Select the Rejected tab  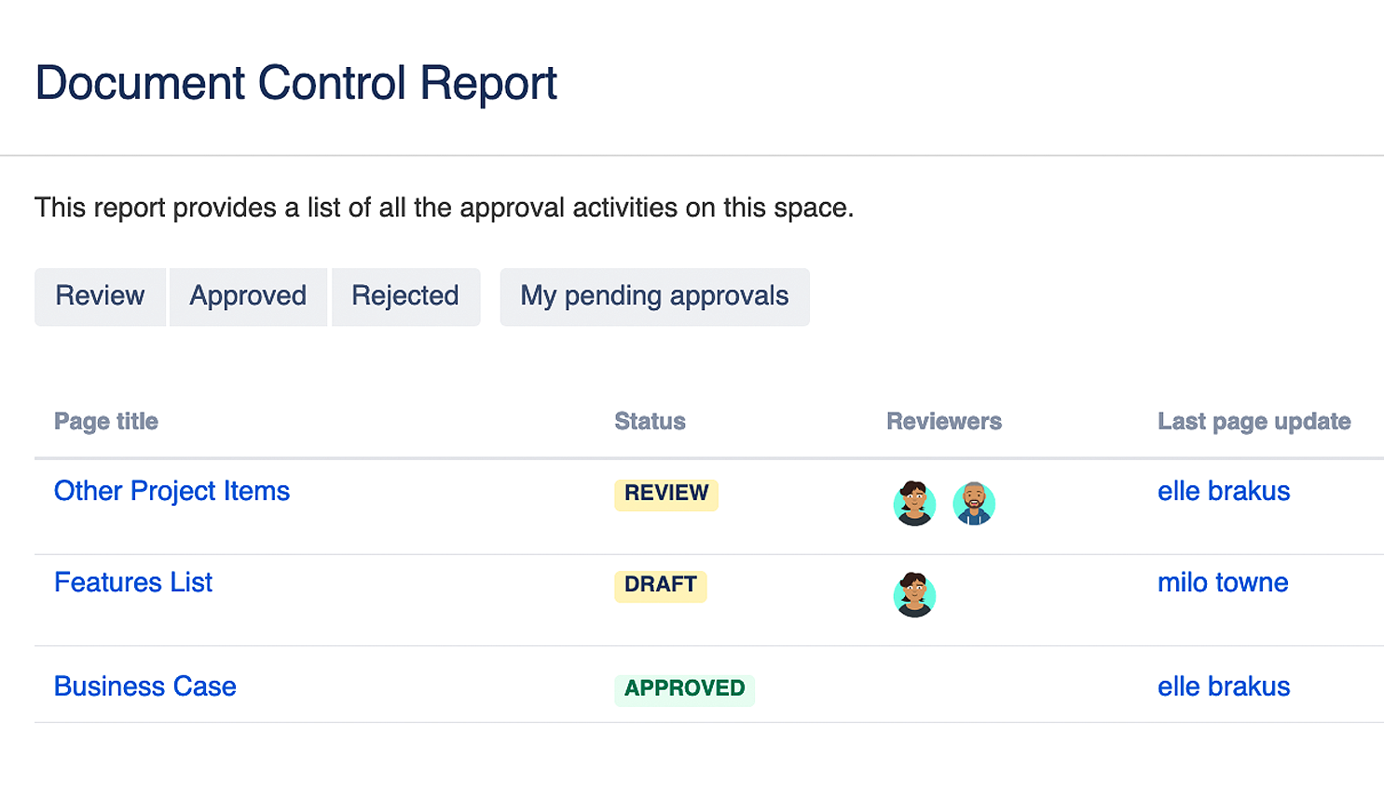[405, 296]
